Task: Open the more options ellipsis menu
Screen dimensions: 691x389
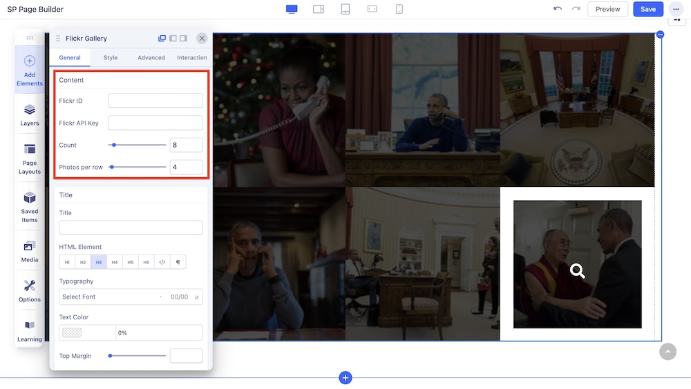Action: (675, 9)
